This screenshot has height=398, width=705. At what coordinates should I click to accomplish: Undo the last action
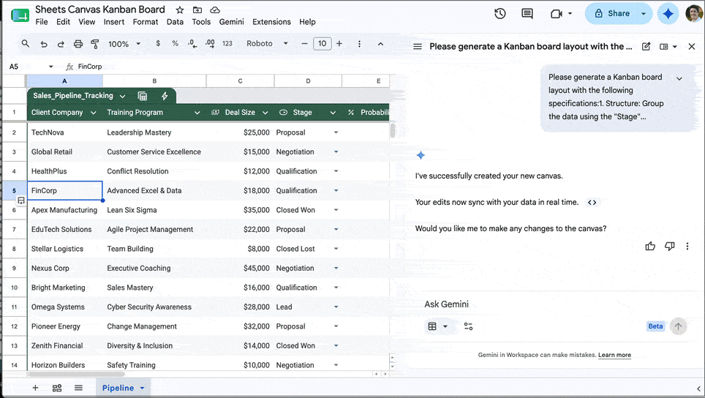[44, 44]
